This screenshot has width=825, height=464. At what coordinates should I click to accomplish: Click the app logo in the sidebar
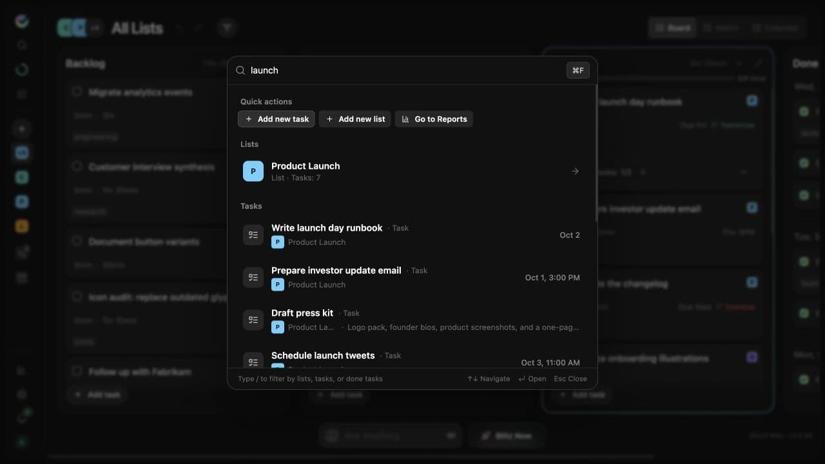(22, 21)
